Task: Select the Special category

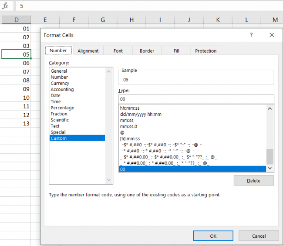Action: tap(77, 132)
